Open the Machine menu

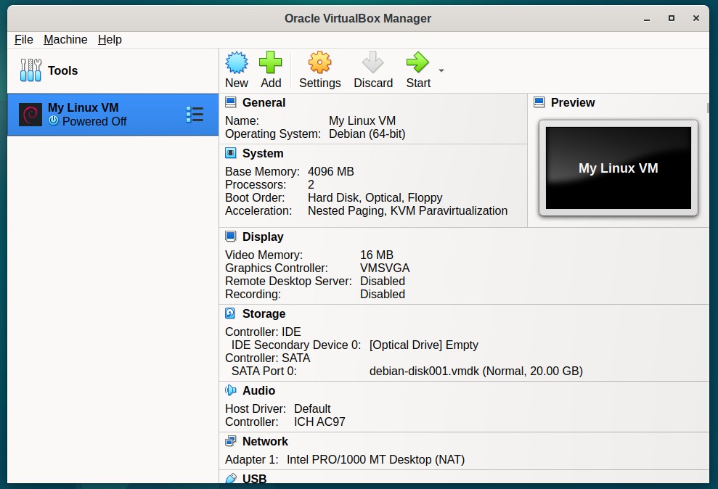(65, 40)
